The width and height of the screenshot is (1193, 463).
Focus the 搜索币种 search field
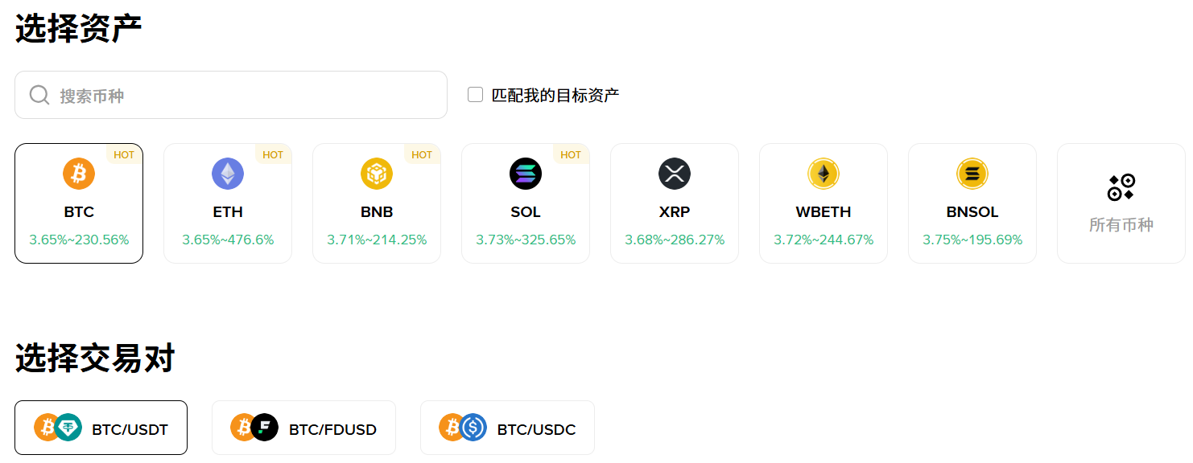click(x=241, y=96)
